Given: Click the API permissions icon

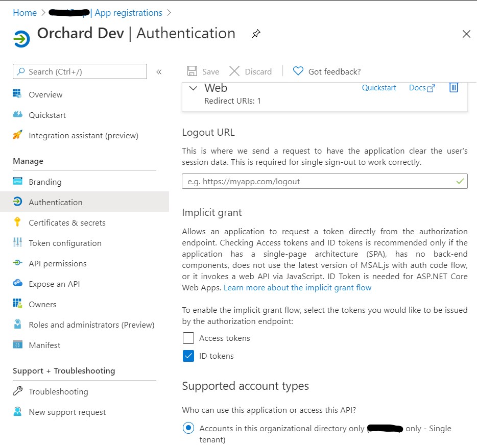Looking at the screenshot, I should [x=17, y=263].
